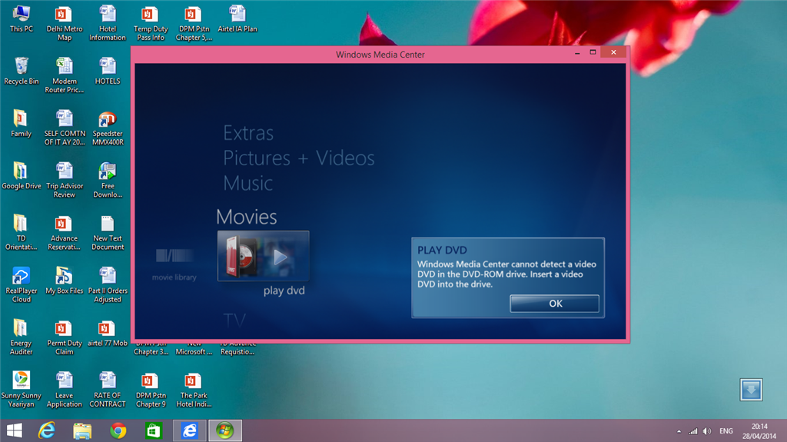This screenshot has height=442, width=787.
Task: Open Modem Router Price spreadsheet icon
Action: (65, 75)
